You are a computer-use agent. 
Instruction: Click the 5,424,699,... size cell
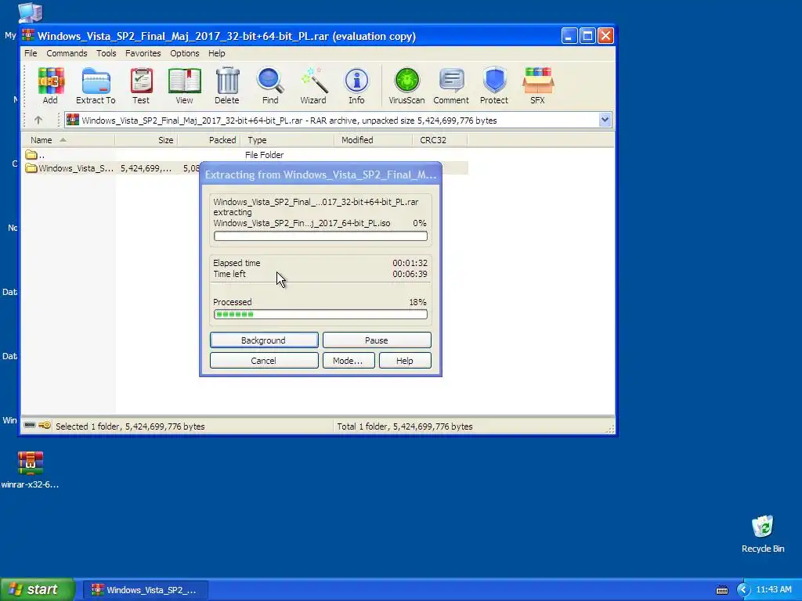click(x=146, y=168)
